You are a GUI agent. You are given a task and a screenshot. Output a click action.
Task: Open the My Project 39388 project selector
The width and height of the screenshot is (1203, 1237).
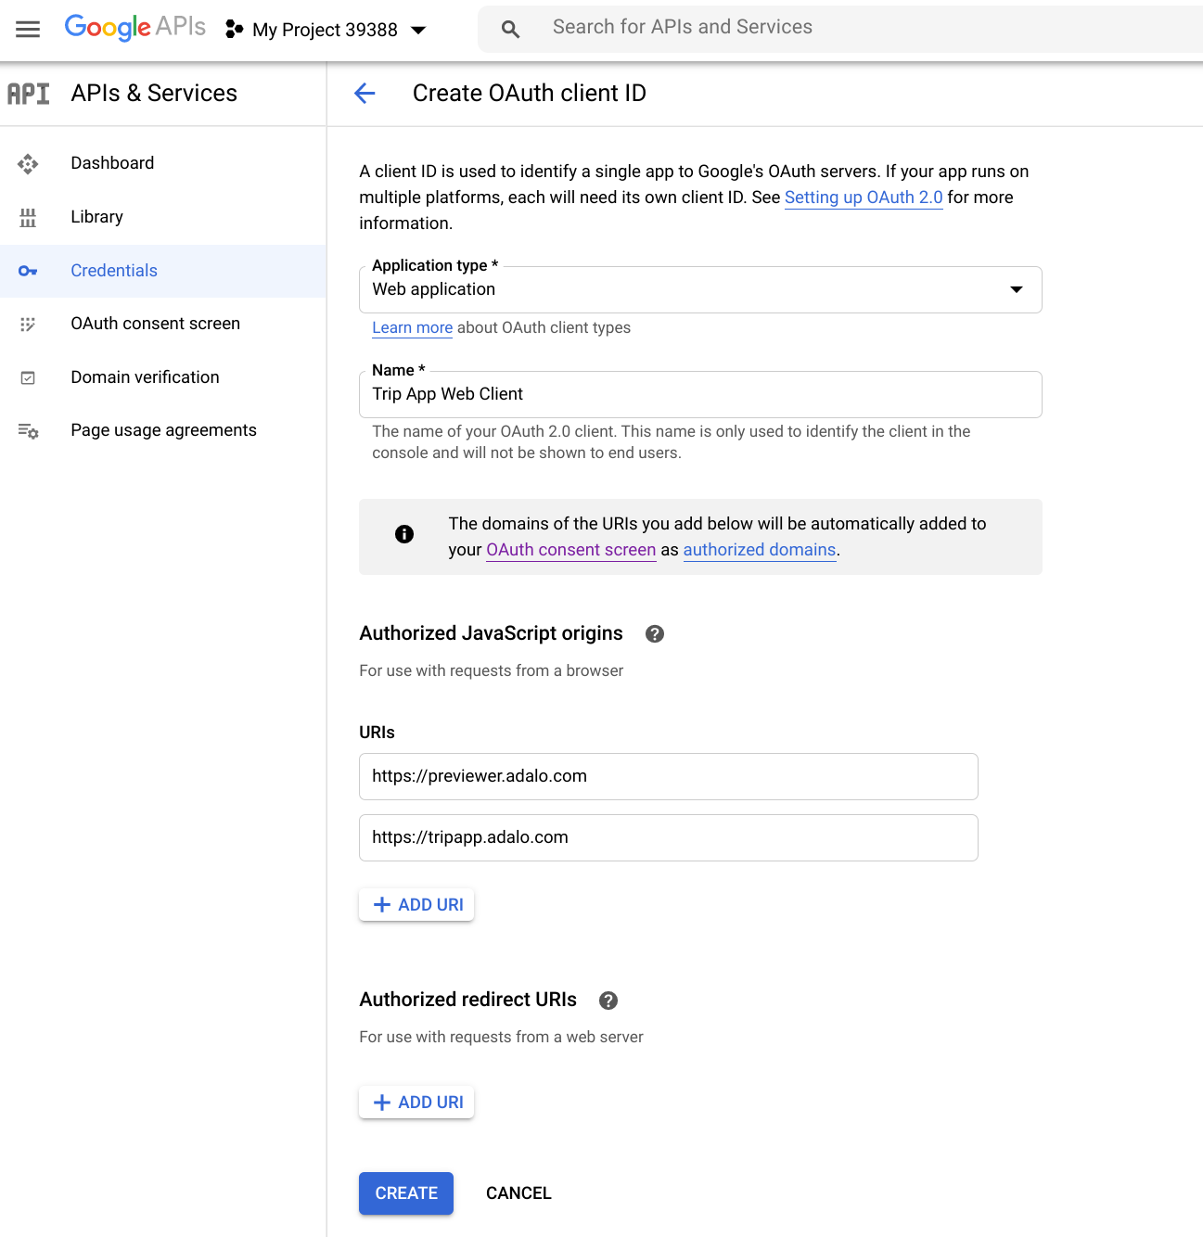326,30
